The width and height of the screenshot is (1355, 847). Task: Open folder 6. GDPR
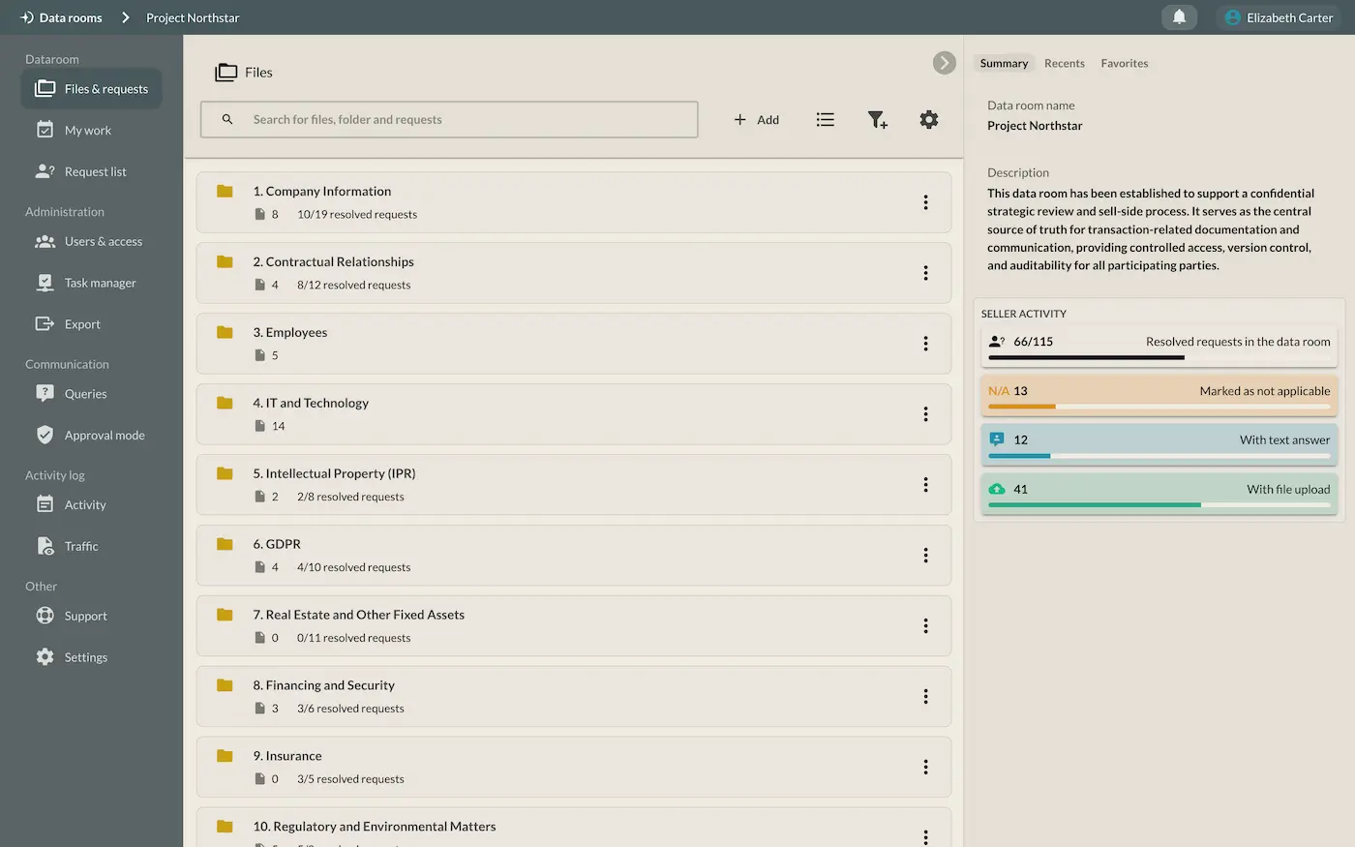pyautogui.click(x=574, y=556)
